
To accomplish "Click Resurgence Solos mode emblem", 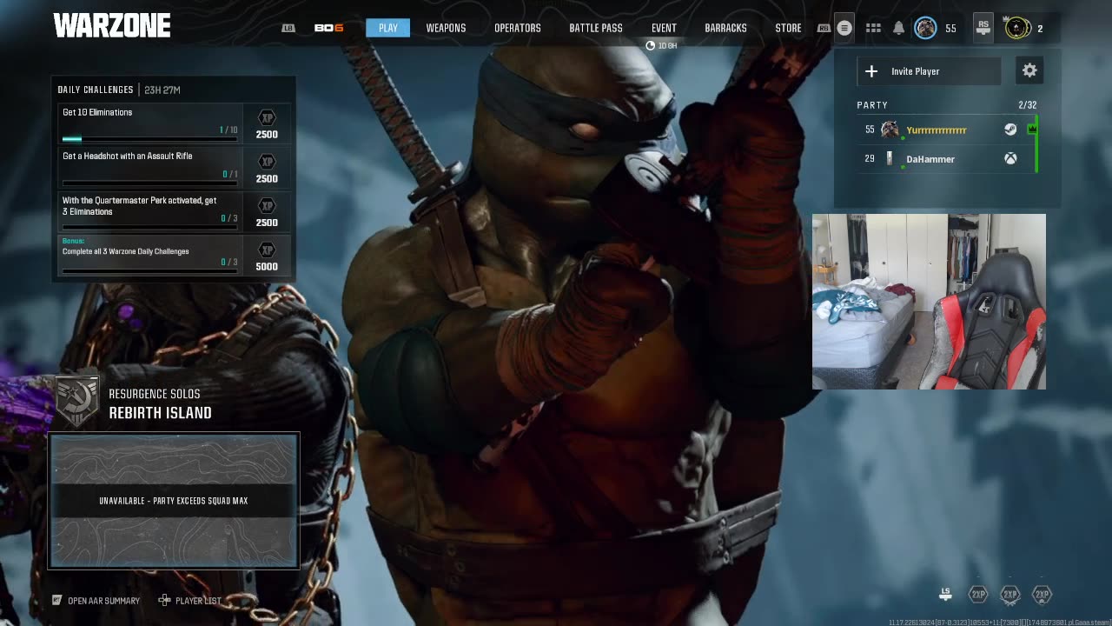I will 76,402.
